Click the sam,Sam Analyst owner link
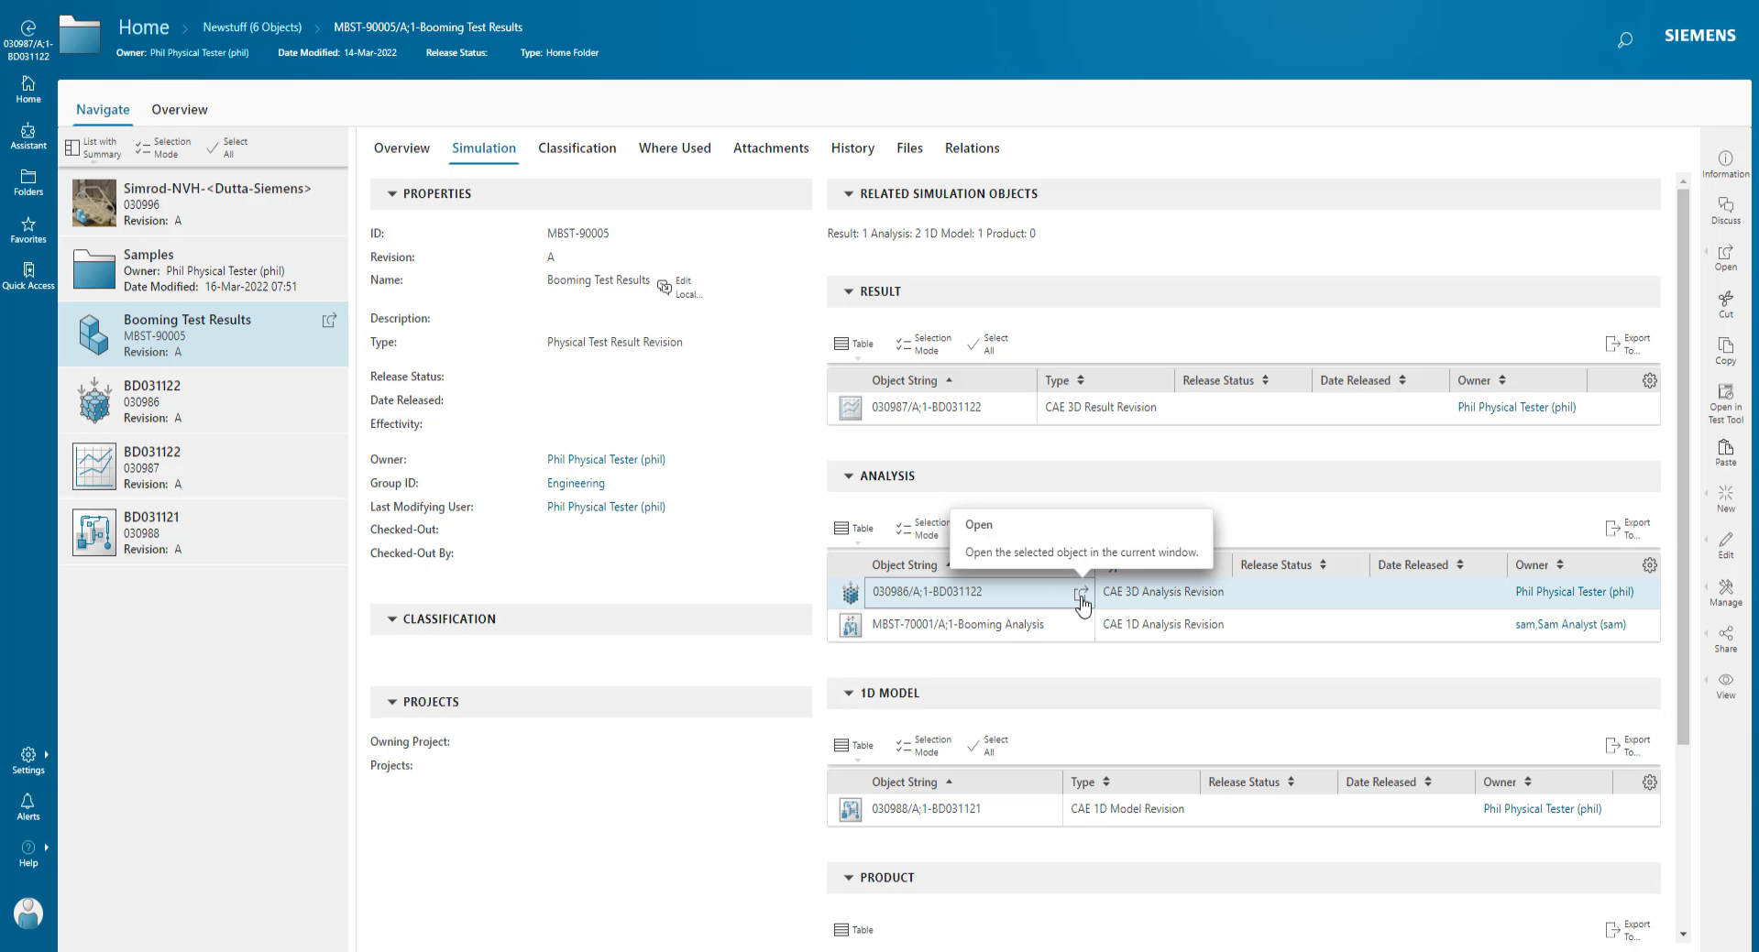Image resolution: width=1759 pixels, height=952 pixels. point(1570,625)
